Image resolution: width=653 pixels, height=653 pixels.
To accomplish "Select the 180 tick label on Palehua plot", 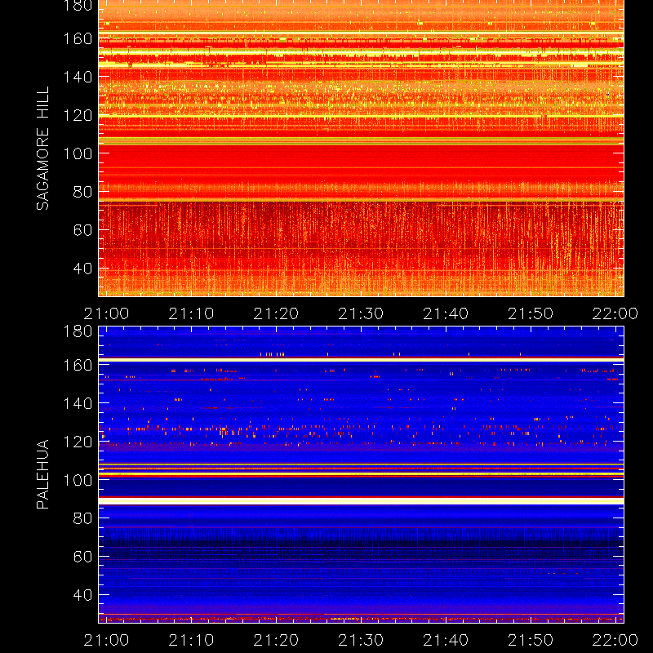I will click(78, 331).
